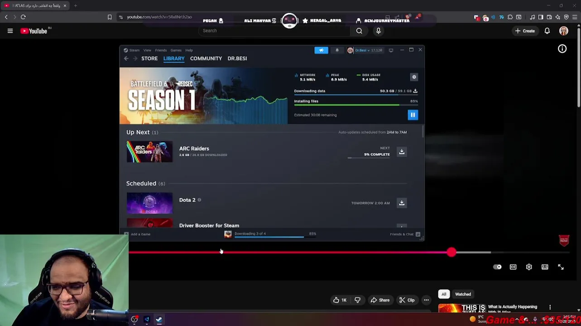
Task: Seek using the red video progress bar
Action: [290, 252]
